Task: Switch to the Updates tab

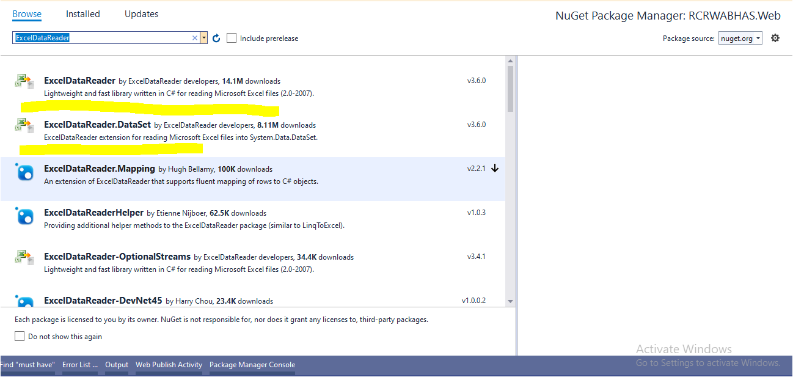Action: tap(141, 14)
